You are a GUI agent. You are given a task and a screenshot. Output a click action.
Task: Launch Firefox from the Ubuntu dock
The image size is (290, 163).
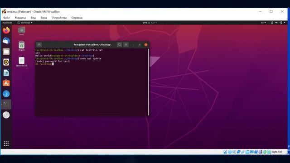click(x=6, y=30)
